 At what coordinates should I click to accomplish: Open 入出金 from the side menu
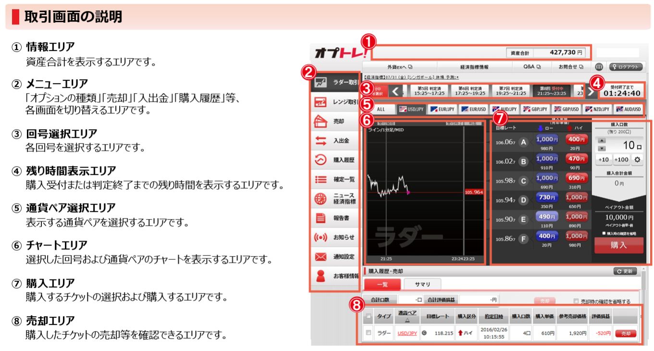pyautogui.click(x=336, y=141)
